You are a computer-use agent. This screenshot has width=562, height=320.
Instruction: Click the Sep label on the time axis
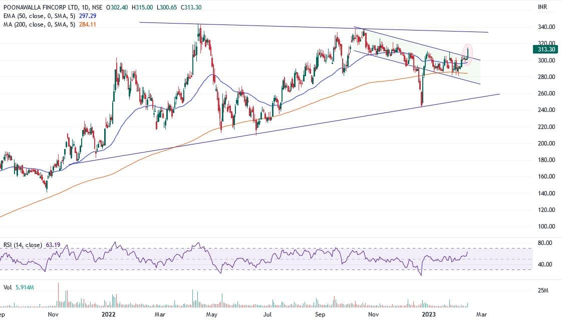click(x=320, y=314)
